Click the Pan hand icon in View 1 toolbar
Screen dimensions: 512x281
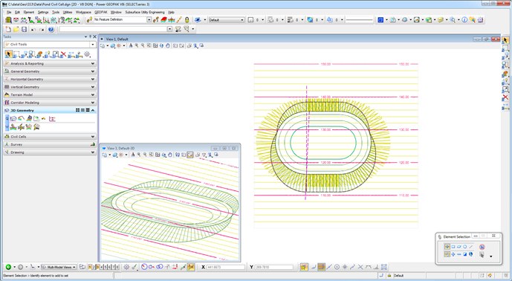[x=168, y=46]
